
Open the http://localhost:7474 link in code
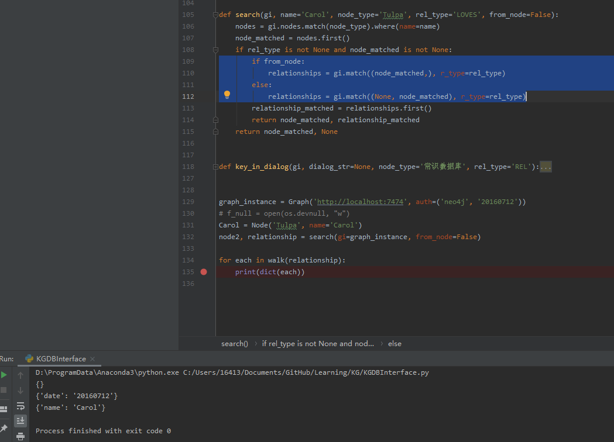pos(362,201)
